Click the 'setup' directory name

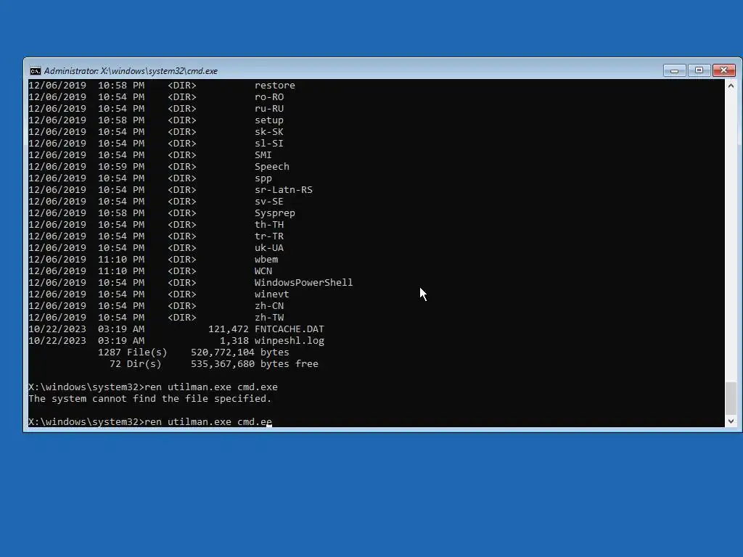[269, 120]
